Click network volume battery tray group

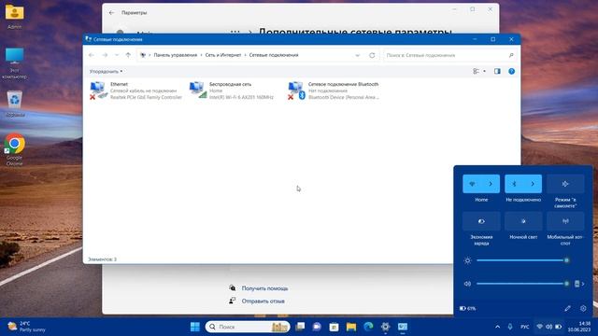click(548, 327)
